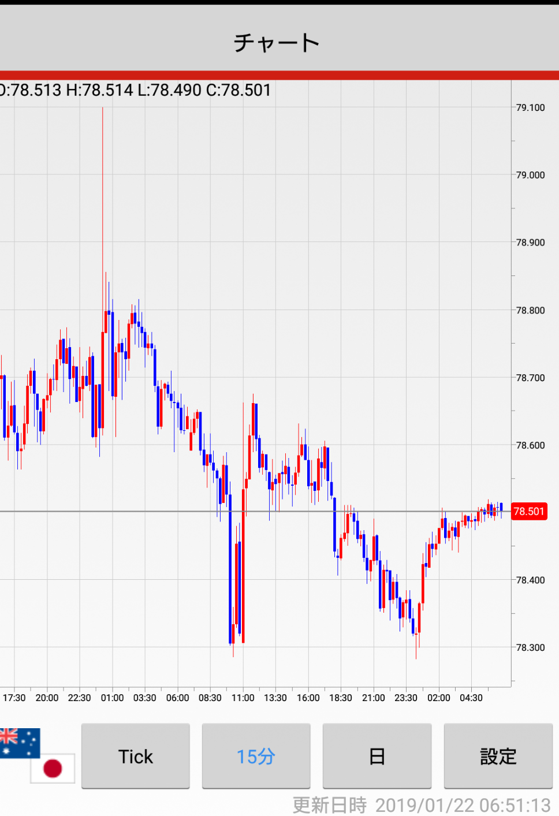The height and width of the screenshot is (816, 559).
Task: Tap the チャート title header
Action: pos(277,43)
